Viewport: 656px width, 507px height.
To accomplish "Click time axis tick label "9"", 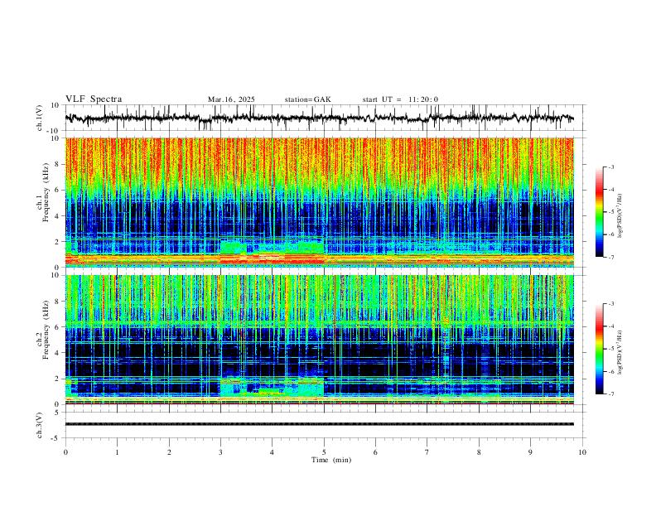I will pyautogui.click(x=530, y=452).
